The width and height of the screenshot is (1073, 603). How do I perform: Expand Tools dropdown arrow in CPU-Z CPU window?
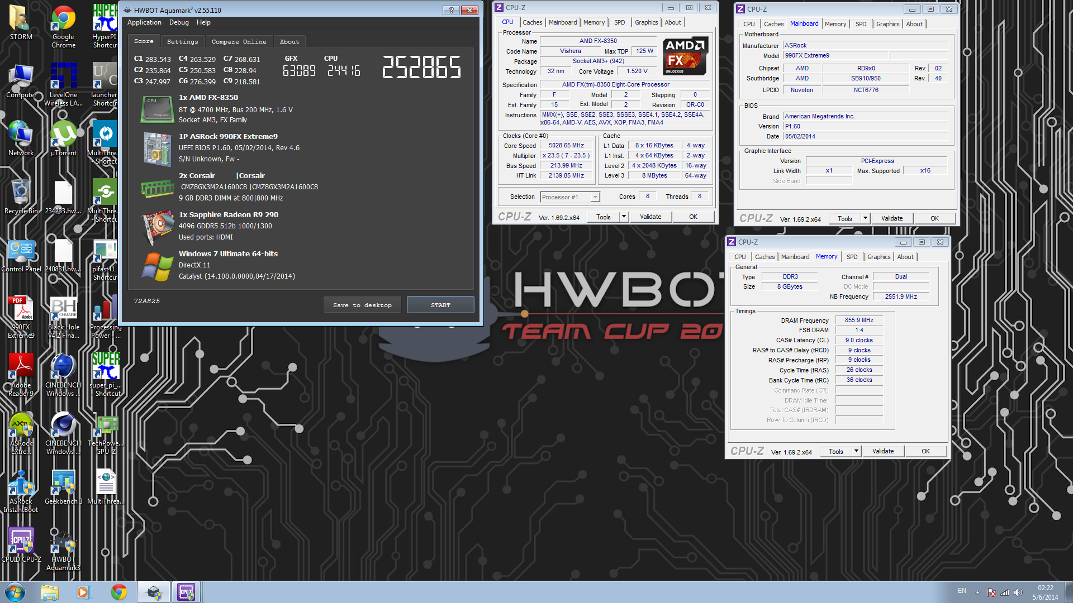[624, 217]
